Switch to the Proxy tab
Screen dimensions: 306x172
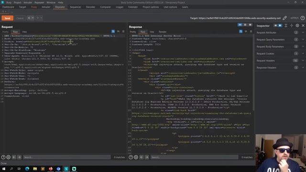(x=34, y=7)
